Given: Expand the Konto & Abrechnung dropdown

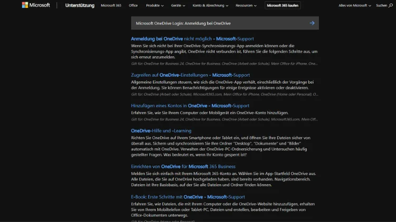Looking at the screenshot, I should click(x=210, y=5).
